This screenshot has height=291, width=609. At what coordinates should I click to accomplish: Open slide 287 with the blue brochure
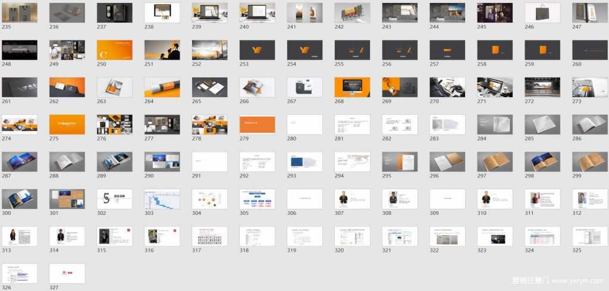click(20, 162)
